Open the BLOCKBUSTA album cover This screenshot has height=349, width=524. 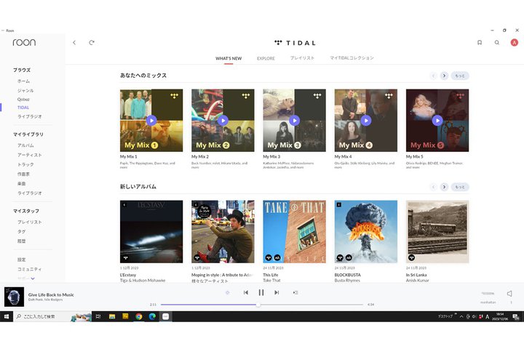tap(366, 231)
